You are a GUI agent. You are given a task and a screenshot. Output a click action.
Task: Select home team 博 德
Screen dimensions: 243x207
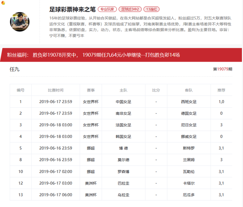click(x=123, y=148)
